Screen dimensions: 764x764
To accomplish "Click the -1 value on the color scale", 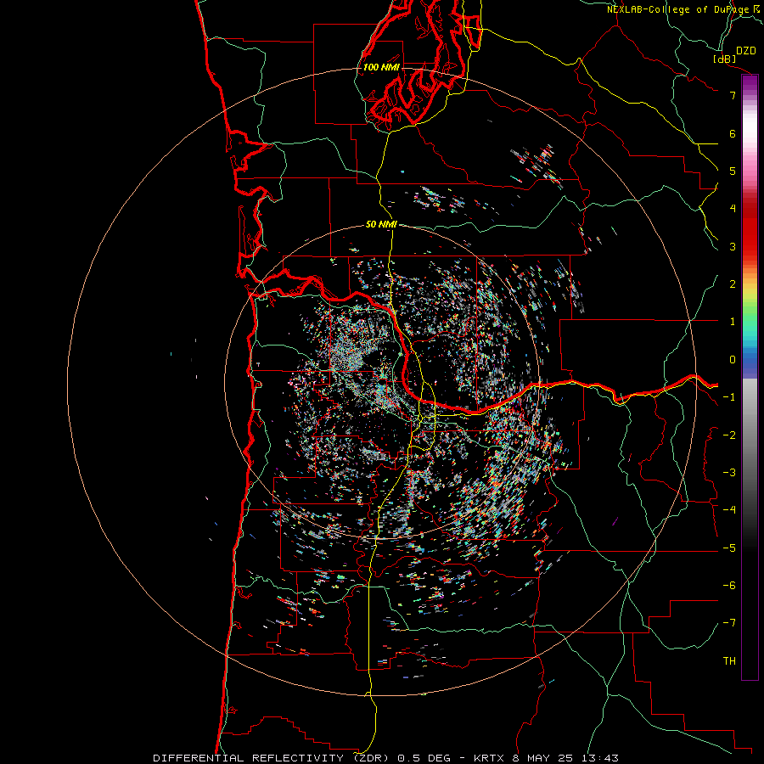I will click(729, 397).
